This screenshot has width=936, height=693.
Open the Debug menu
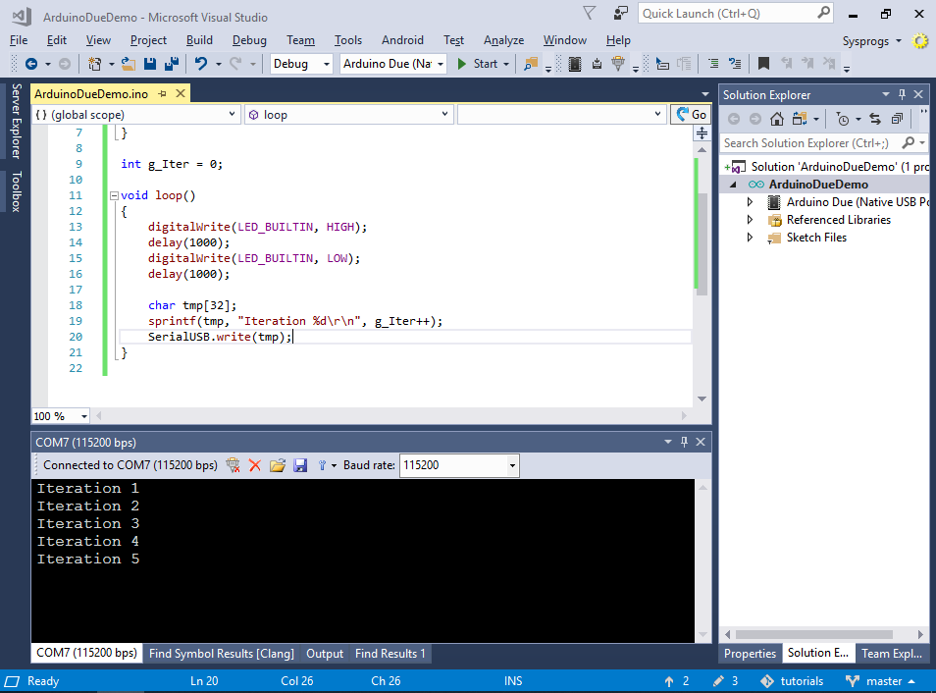249,40
